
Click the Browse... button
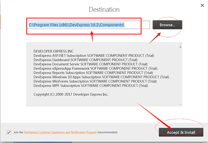(x=167, y=25)
